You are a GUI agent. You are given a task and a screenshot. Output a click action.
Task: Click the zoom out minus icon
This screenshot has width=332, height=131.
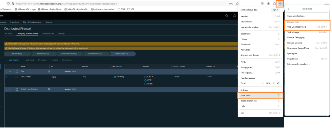pyautogui.click(x=263, y=83)
